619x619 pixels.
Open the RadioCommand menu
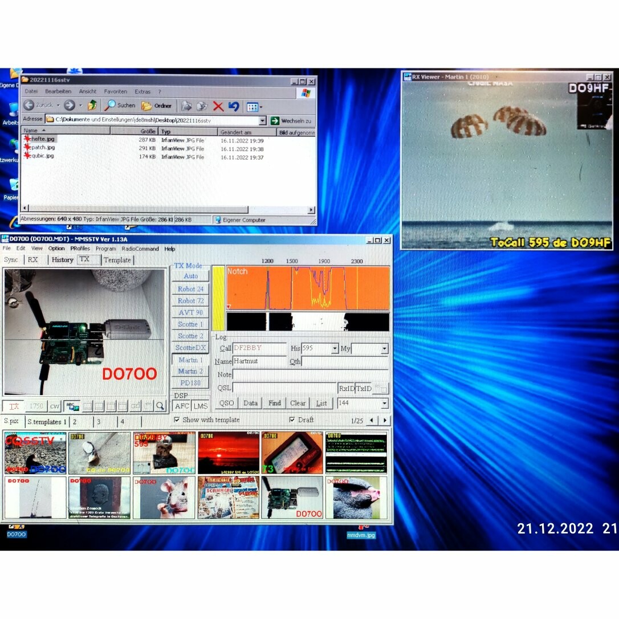click(x=140, y=249)
